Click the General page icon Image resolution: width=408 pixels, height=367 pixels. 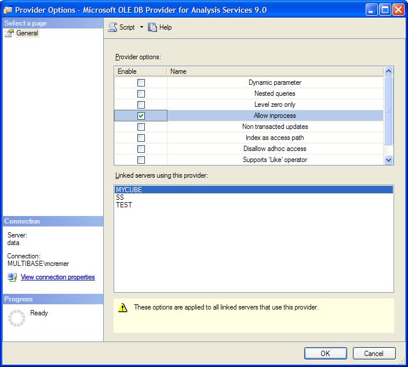(9, 33)
